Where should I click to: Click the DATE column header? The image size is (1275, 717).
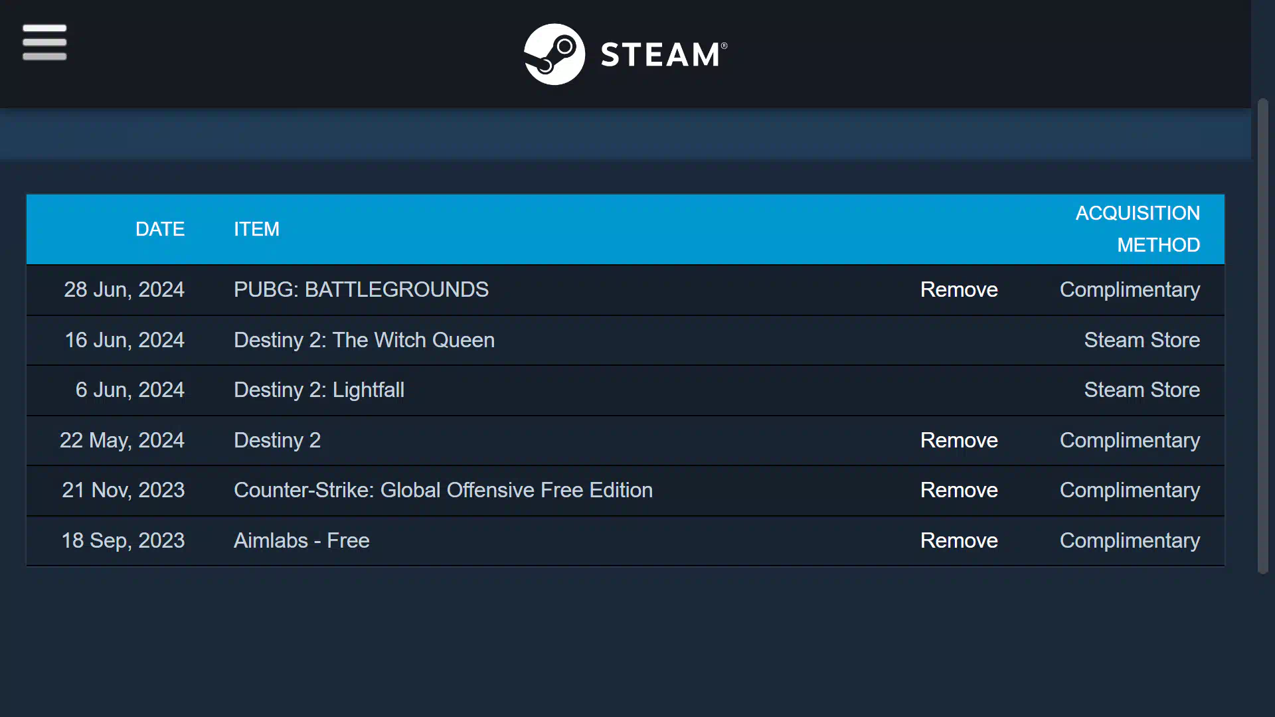(160, 230)
